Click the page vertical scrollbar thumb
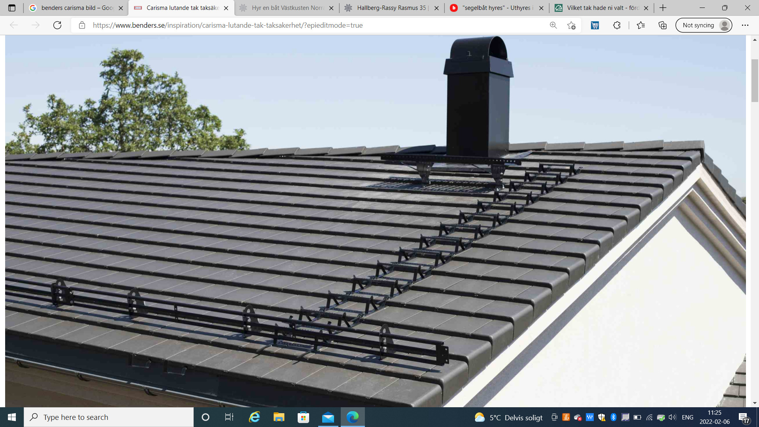 tap(755, 80)
